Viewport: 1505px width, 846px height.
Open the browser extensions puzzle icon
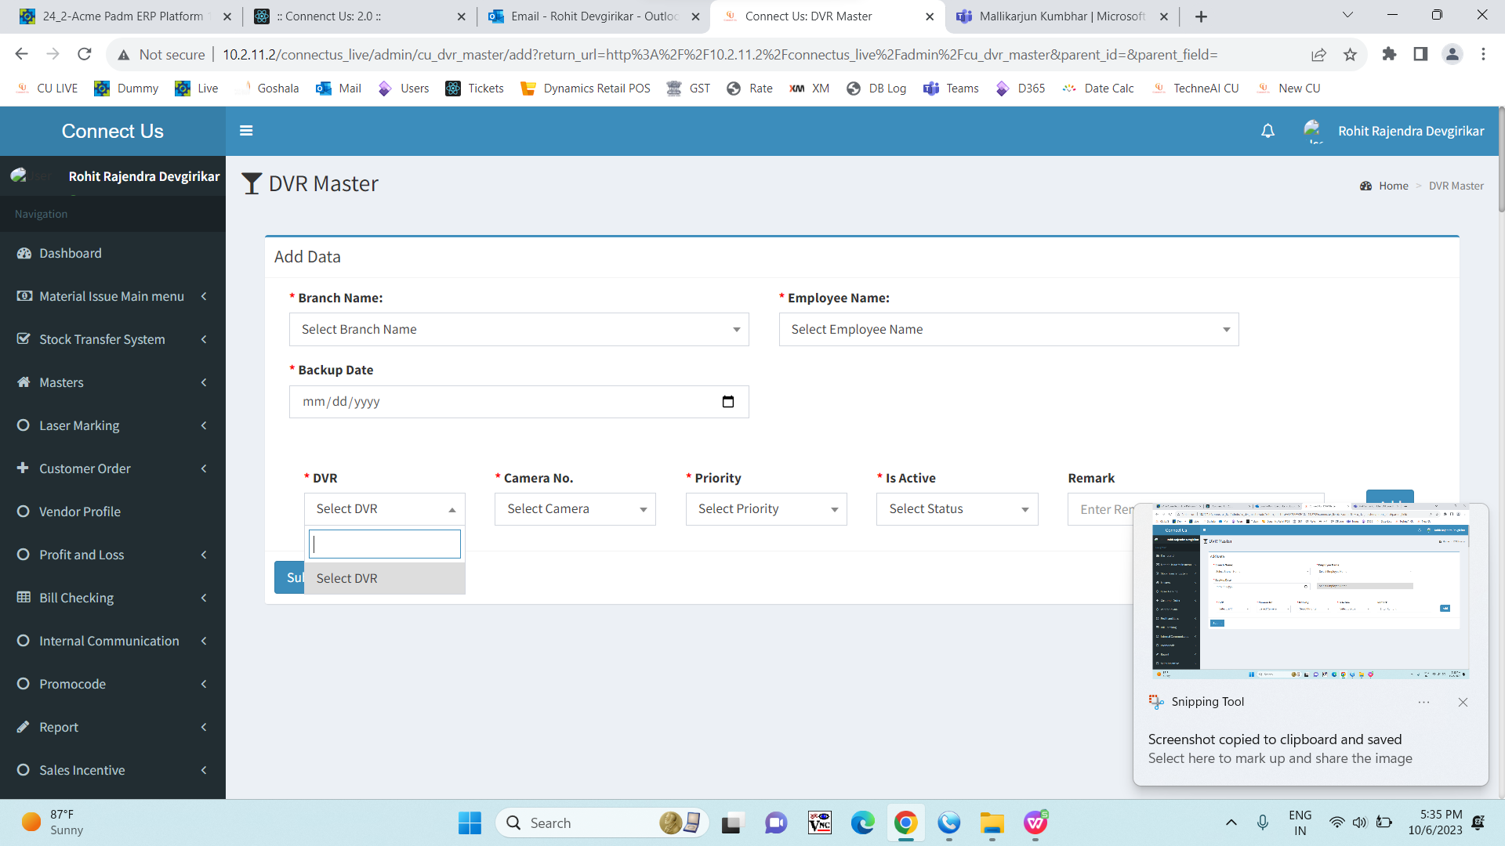pos(1389,54)
